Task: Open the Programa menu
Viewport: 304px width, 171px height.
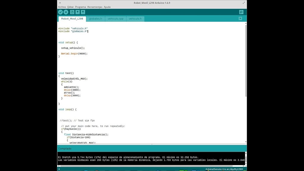Action: point(80,7)
